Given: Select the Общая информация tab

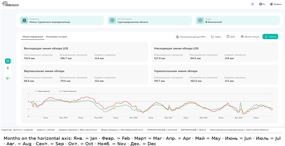Looking at the screenshot, I should 33,37.
